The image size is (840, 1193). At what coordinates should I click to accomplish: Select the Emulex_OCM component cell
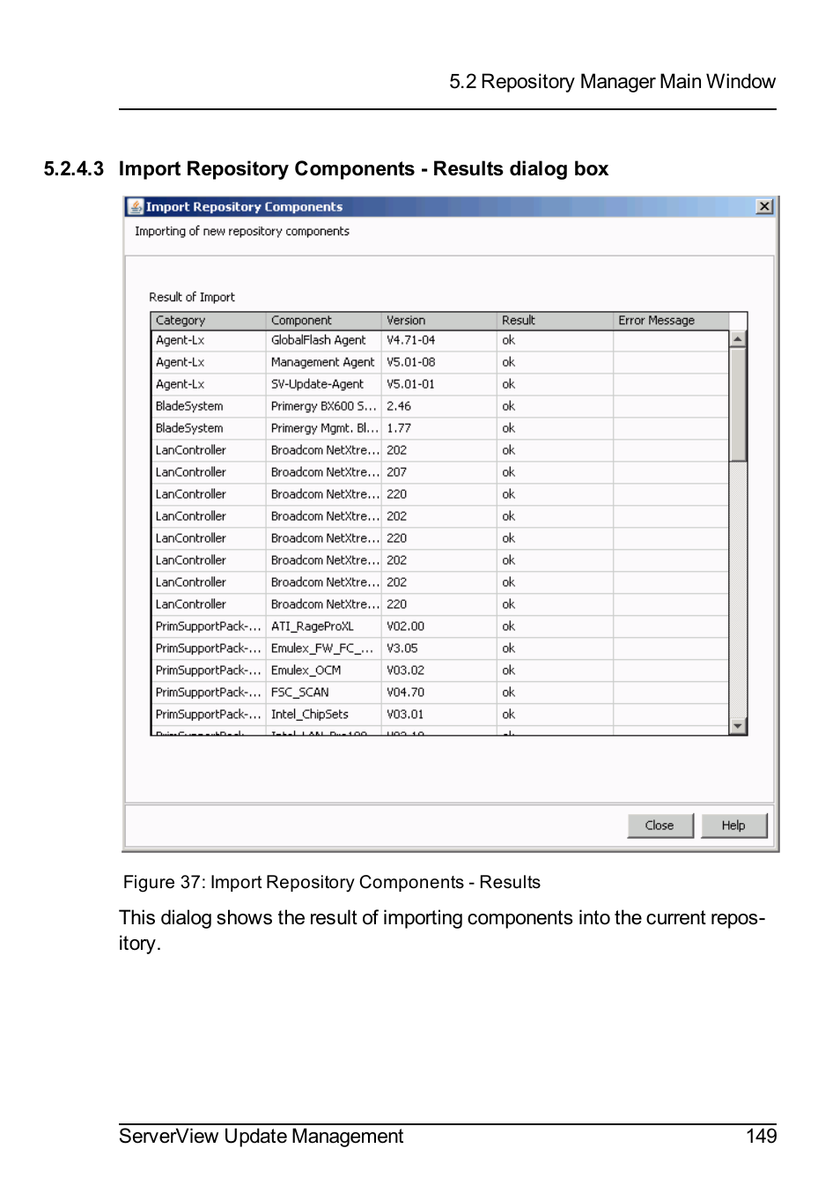click(324, 671)
